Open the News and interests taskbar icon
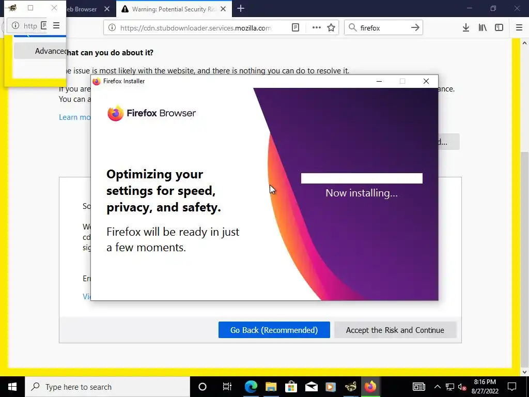529x397 pixels. click(x=418, y=387)
